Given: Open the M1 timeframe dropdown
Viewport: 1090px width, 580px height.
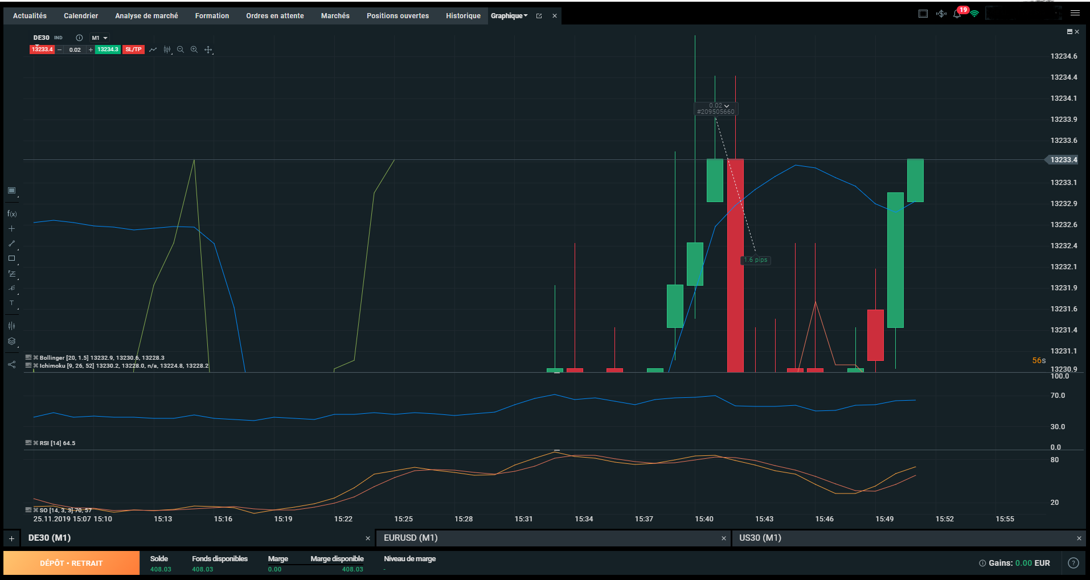Looking at the screenshot, I should [100, 38].
